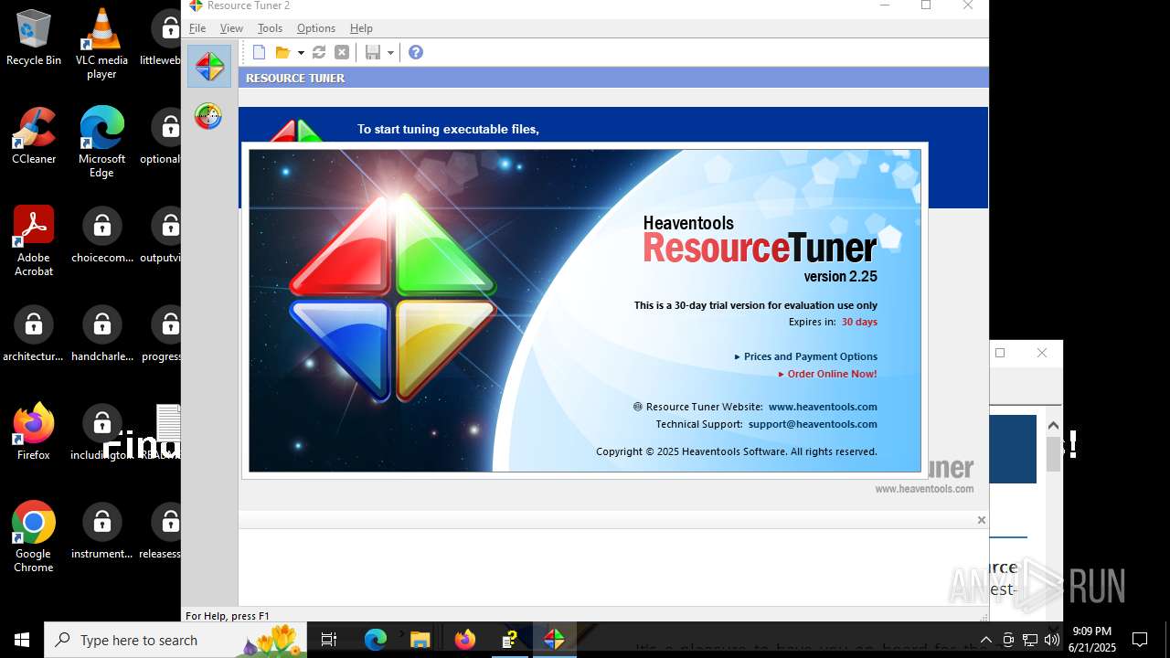Click the network tray icon
Image resolution: width=1170 pixels, height=658 pixels.
(1030, 640)
